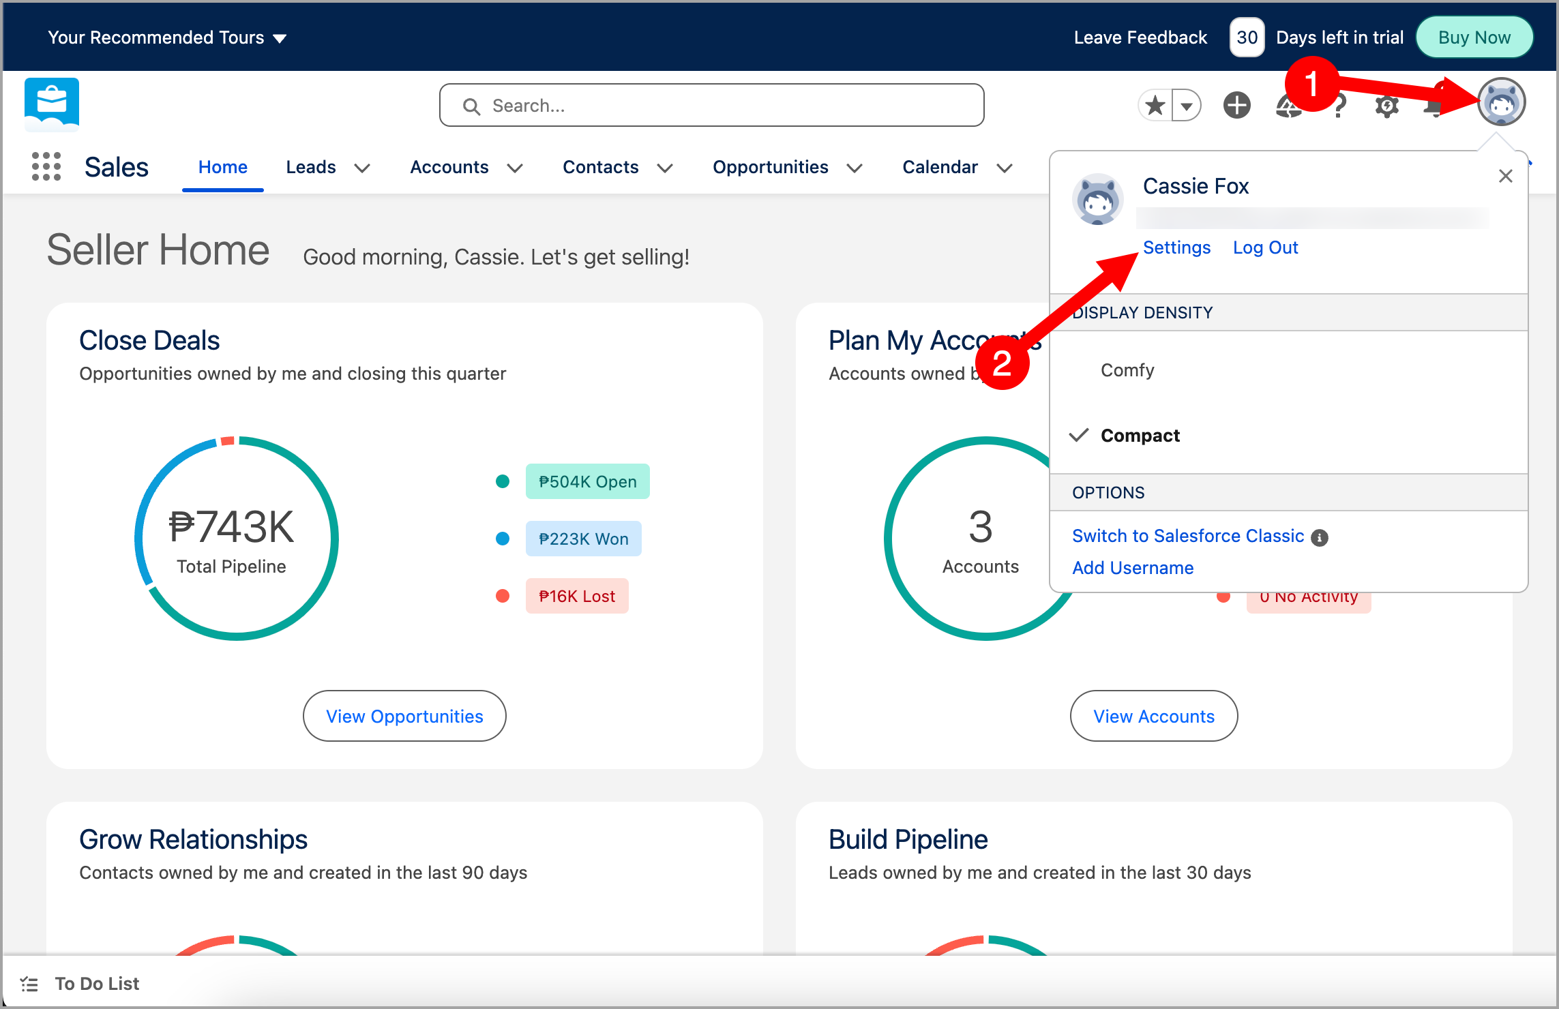Open the Accounts tab

click(449, 167)
